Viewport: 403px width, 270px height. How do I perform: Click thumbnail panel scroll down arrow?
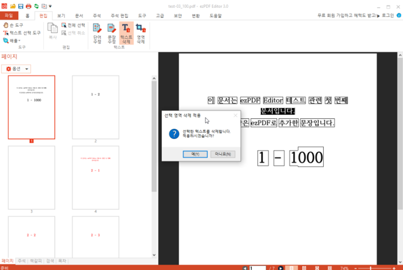(154, 255)
